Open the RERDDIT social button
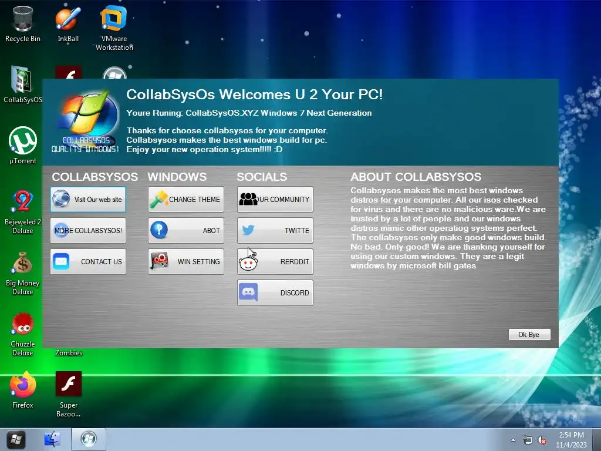This screenshot has width=601, height=451. (x=275, y=261)
